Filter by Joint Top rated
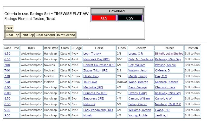The width and height of the screenshot is (207, 126). click(x=28, y=35)
